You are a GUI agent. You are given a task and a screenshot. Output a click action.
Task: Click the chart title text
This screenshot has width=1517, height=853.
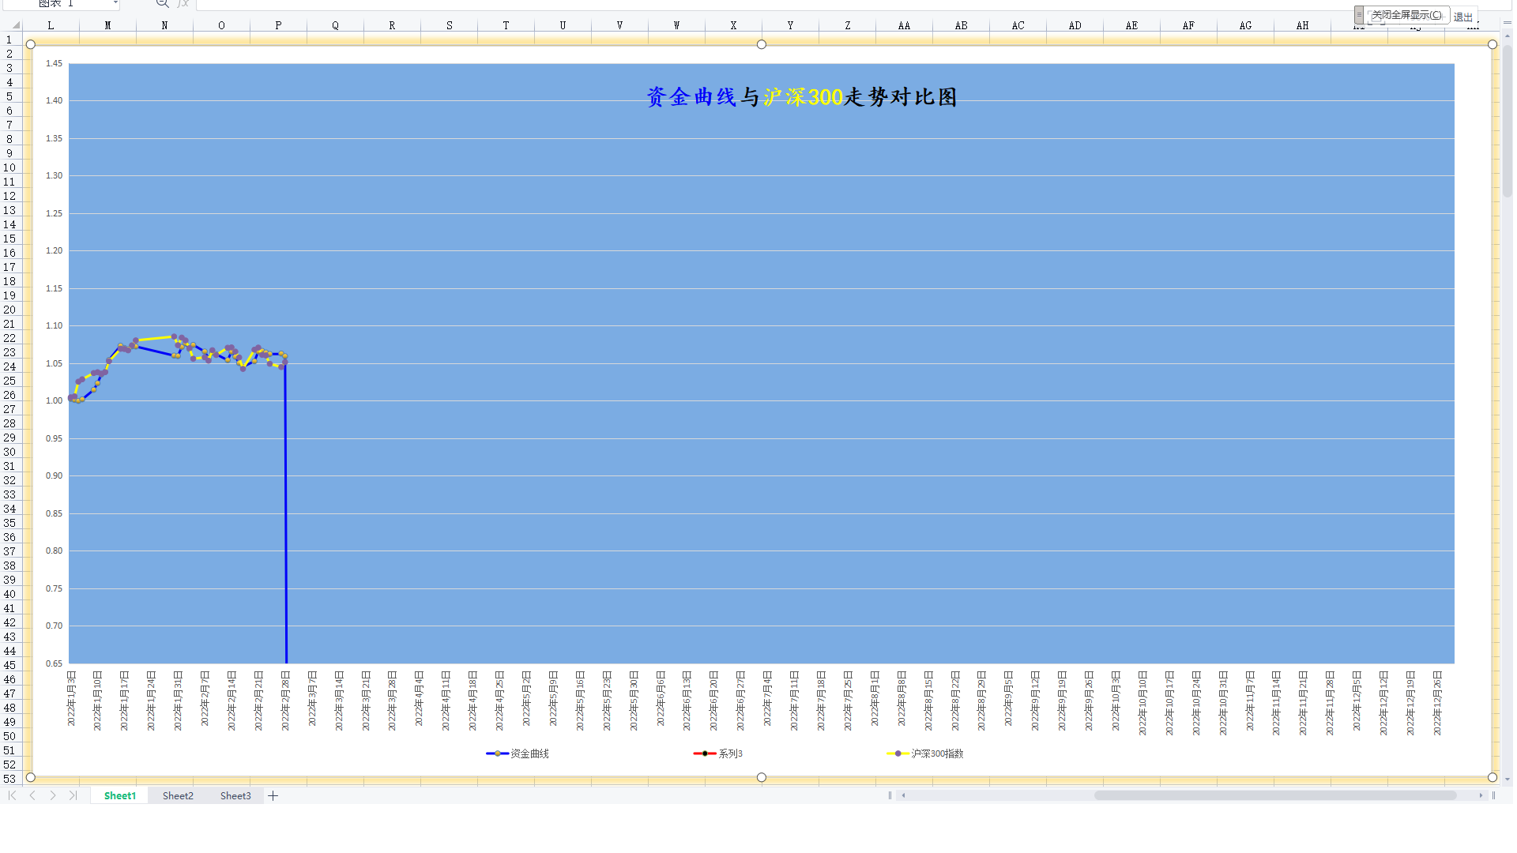(801, 97)
